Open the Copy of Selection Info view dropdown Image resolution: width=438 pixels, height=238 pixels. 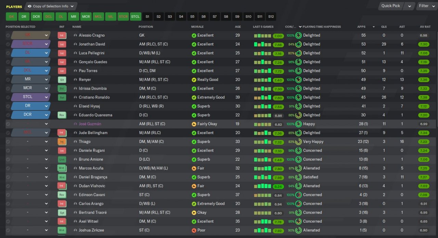click(51, 6)
